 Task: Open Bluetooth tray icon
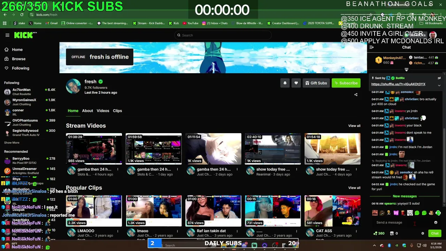[x=389, y=245]
